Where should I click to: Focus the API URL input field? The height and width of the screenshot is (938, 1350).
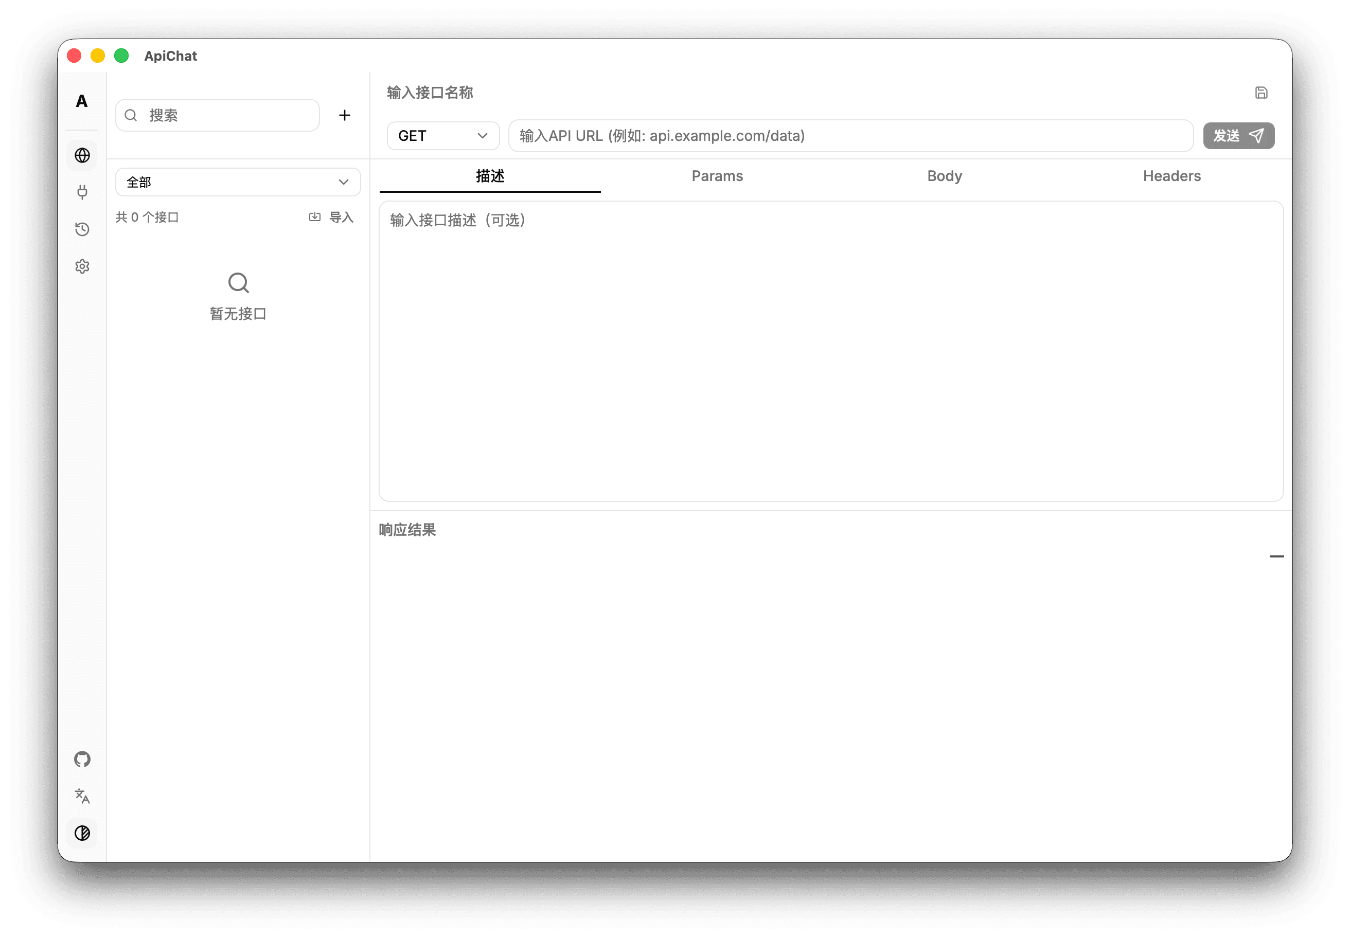click(x=851, y=136)
